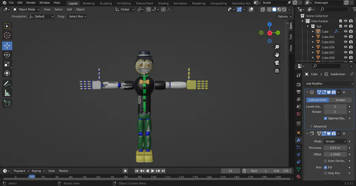
Task: Click the Thickness 0.03 m field
Action: [x=335, y=148]
